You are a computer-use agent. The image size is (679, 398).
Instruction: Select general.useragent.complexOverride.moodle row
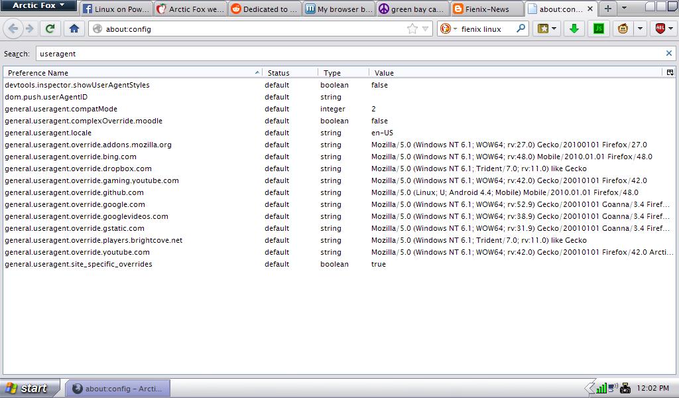point(339,121)
